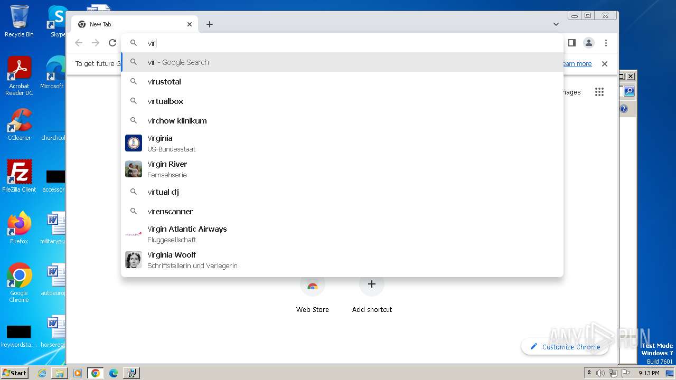Open the Chrome three-dot menu
This screenshot has height=380, width=676.
[x=606, y=43]
